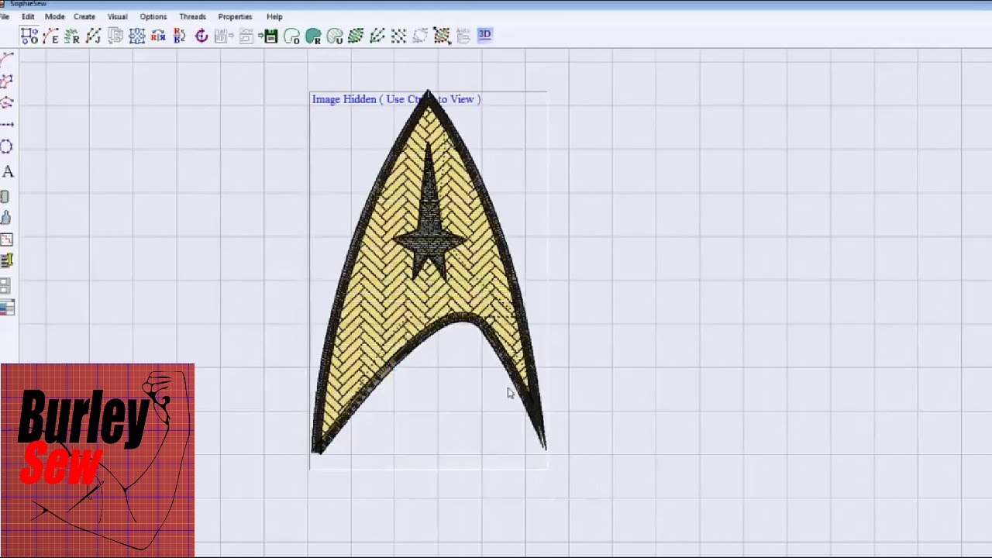Click the green floppy disk save icon

[270, 36]
